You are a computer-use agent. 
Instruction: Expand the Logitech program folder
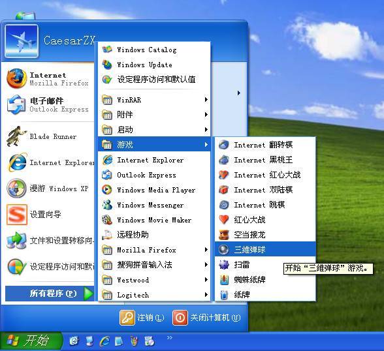154,295
